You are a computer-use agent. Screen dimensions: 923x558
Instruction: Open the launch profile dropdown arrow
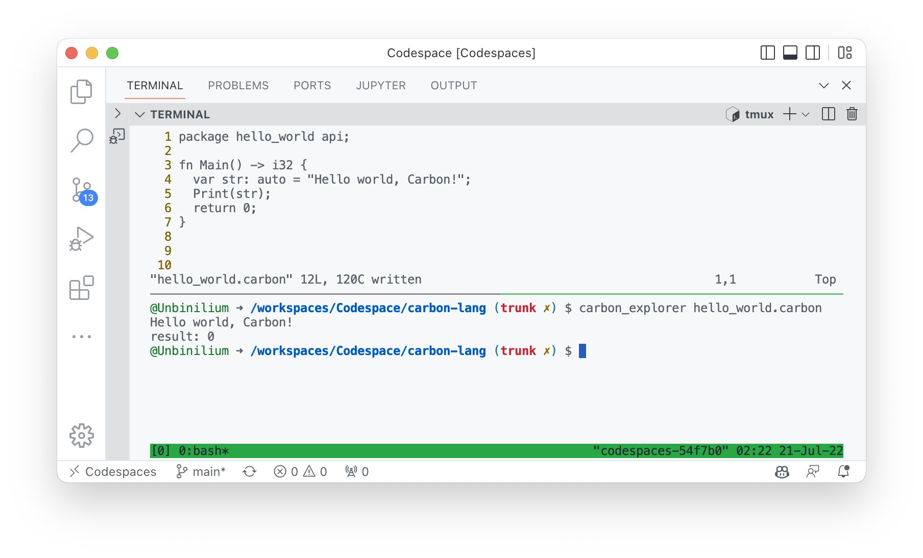tap(806, 114)
